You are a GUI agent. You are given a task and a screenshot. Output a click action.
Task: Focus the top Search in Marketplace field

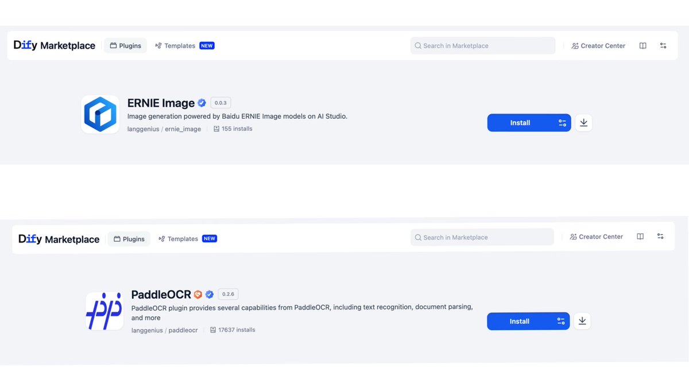[x=483, y=46]
